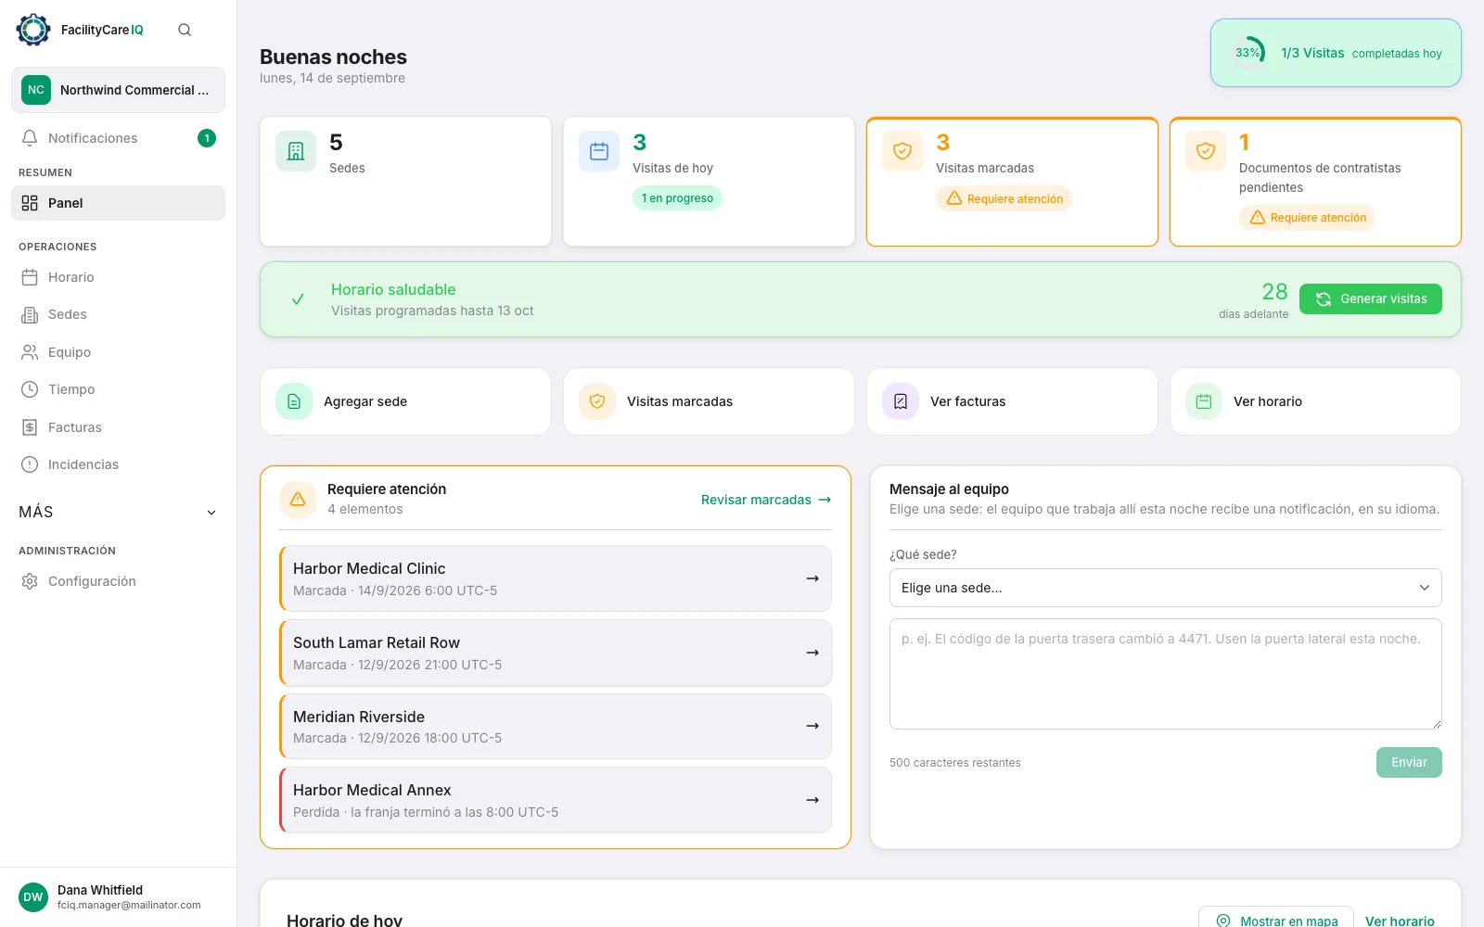The height and width of the screenshot is (927, 1484).
Task: Follow the Revisar marcadas link
Action: [766, 500]
